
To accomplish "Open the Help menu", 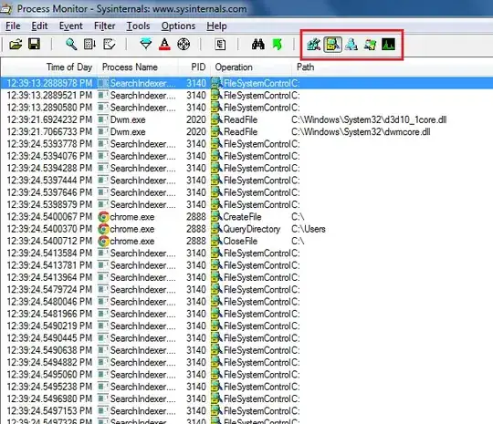I will pos(216,26).
